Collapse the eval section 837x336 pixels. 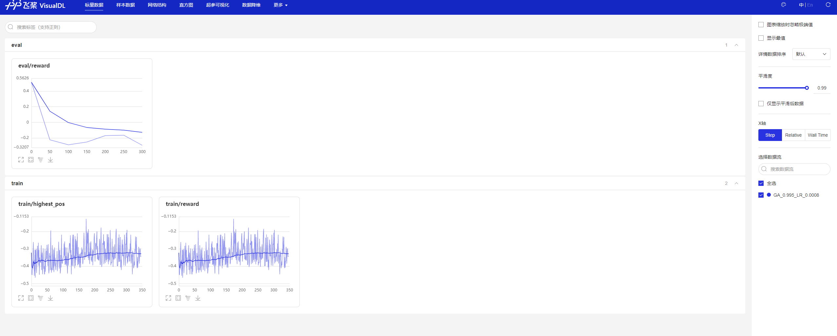tap(736, 45)
